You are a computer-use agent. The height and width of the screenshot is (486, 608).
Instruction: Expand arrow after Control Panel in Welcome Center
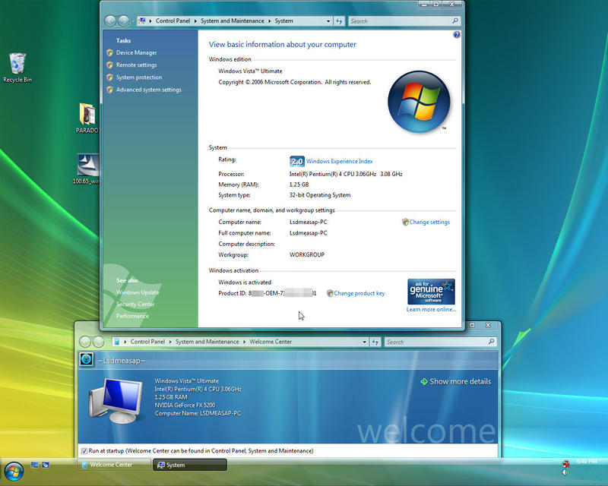tap(169, 342)
